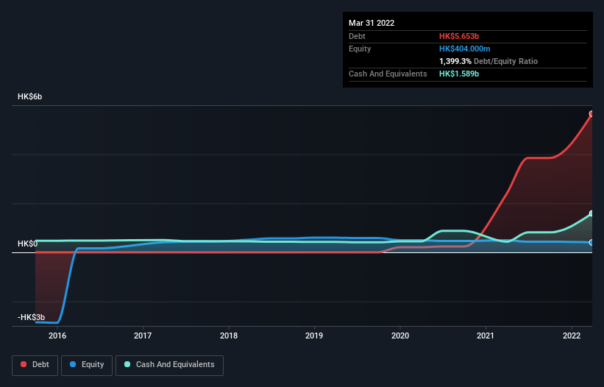Screen dimensions: 604x387
Task: Click the 2019 x-axis label
Action: [314, 335]
